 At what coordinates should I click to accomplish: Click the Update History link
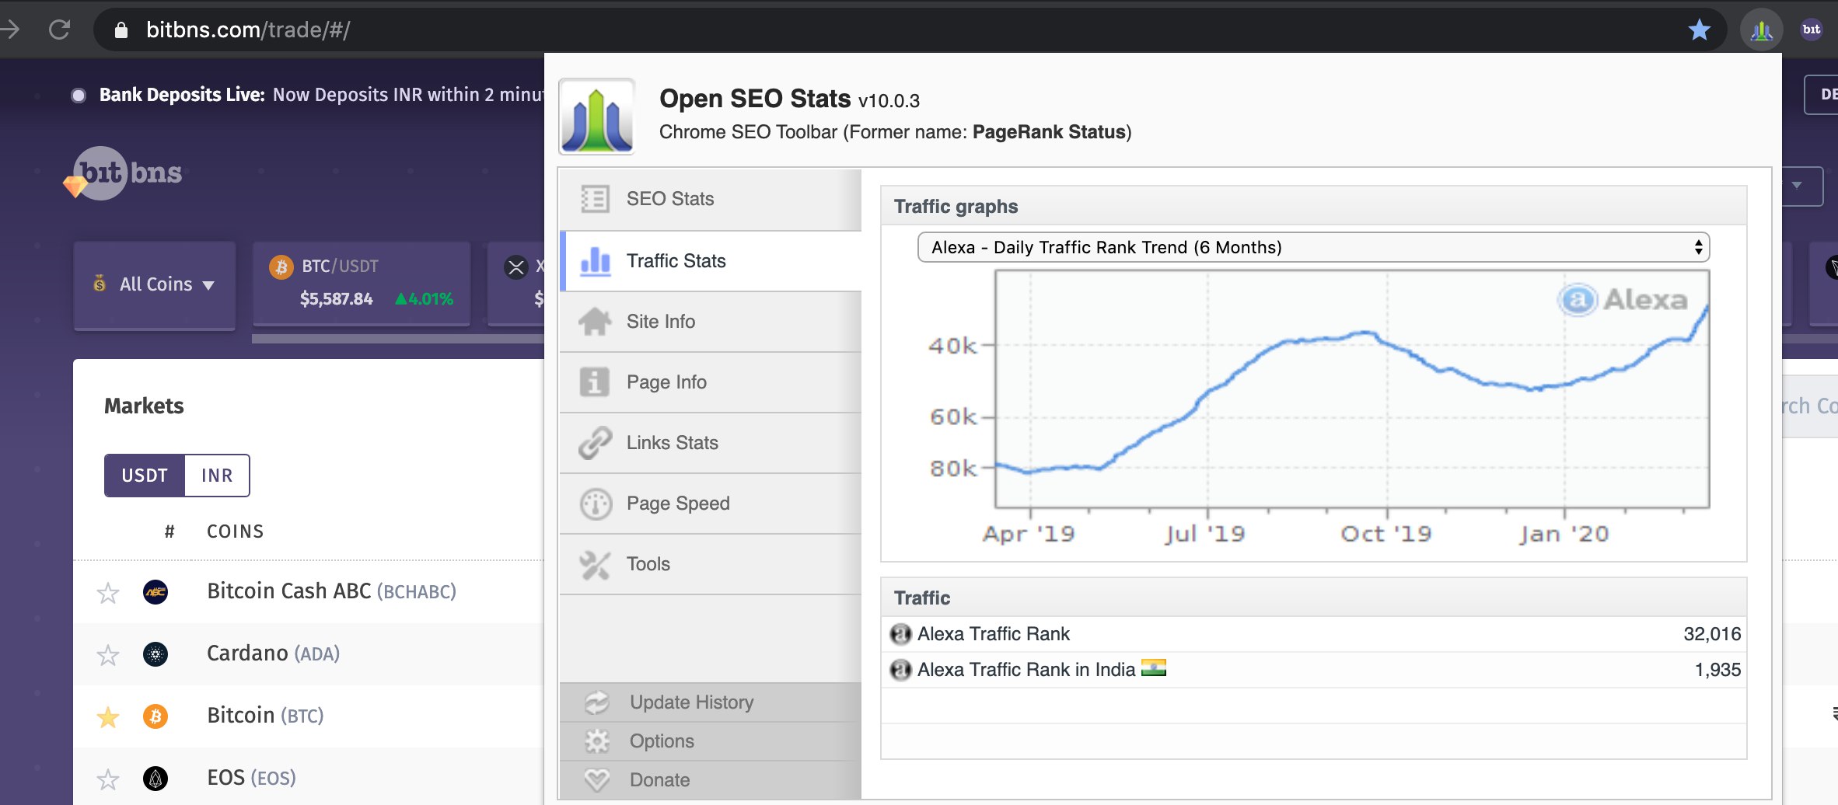(x=691, y=702)
